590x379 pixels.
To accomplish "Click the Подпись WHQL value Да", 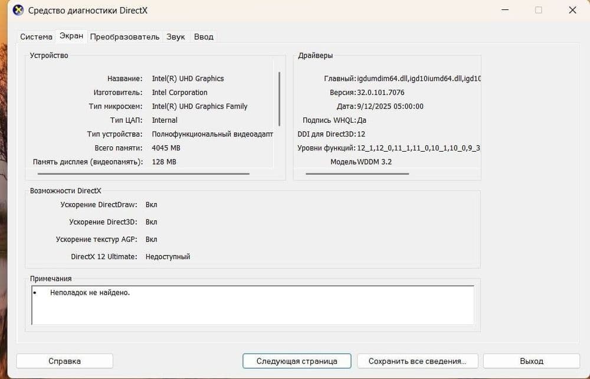I will coord(362,120).
